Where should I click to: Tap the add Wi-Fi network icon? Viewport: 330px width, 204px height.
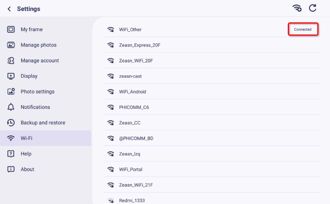(x=297, y=8)
